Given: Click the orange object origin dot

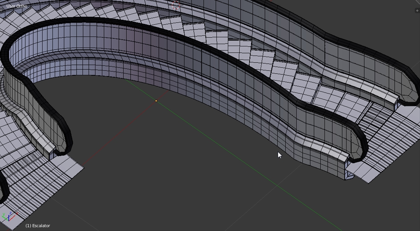Looking at the screenshot, I should point(156,101).
